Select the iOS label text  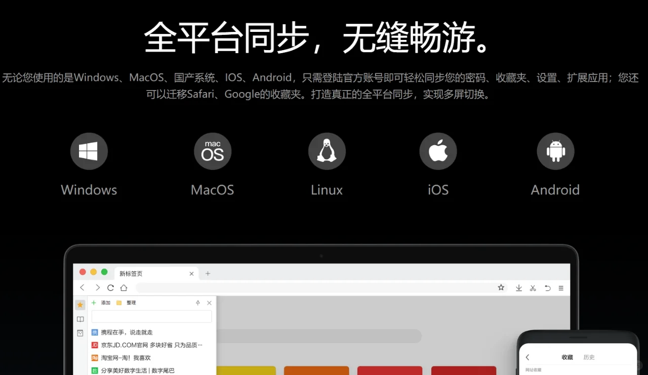(438, 190)
